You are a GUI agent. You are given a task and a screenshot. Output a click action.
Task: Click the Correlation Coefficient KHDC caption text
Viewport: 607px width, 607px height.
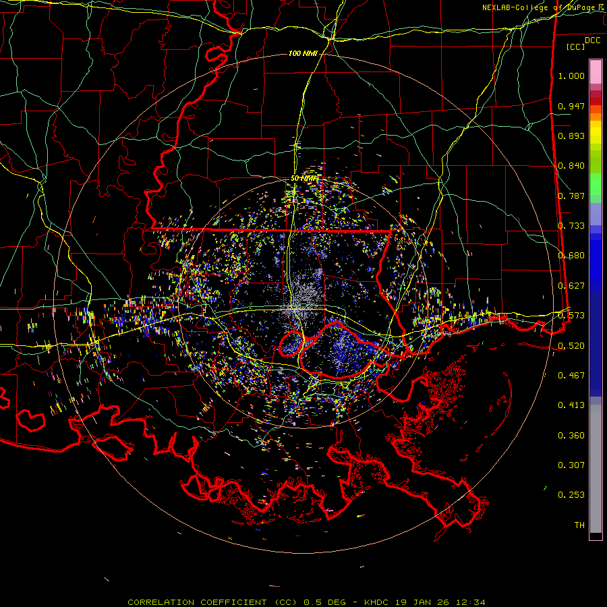306,602
